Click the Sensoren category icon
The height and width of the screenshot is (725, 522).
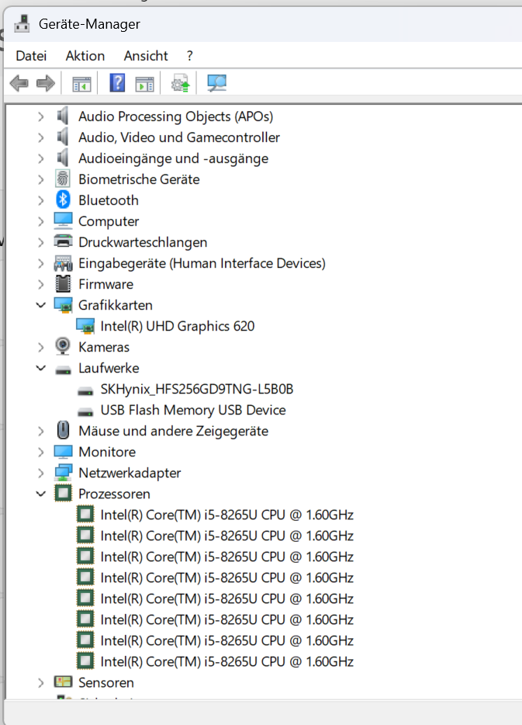[x=63, y=682]
